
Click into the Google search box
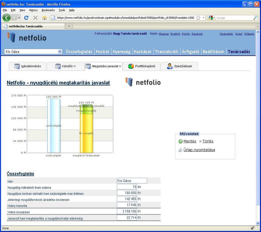(x=234, y=18)
